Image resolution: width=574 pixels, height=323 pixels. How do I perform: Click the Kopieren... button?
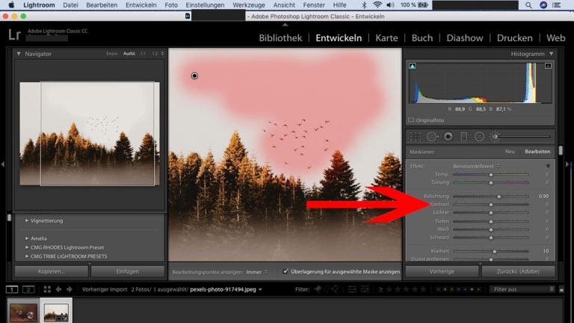pos(51,271)
